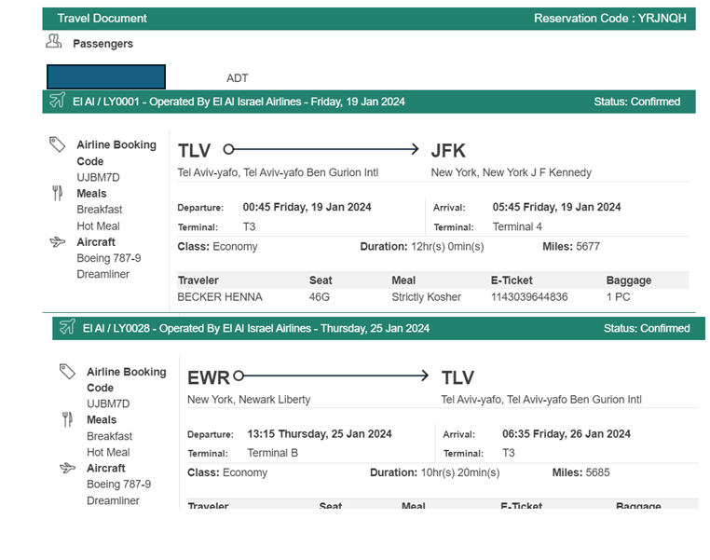Viewport: 710px width, 560px height.
Task: Click the Reservation Code : YRJNQH text
Action: (x=610, y=18)
